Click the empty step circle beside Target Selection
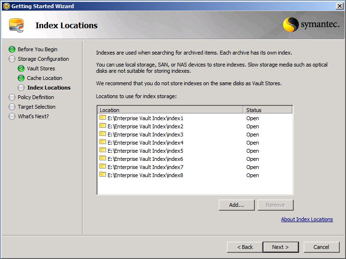 12,107
